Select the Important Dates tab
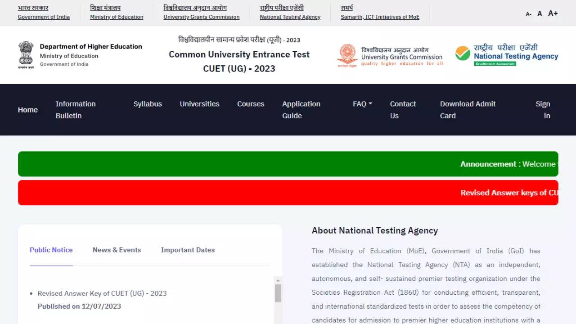This screenshot has height=324, width=576. [x=188, y=250]
